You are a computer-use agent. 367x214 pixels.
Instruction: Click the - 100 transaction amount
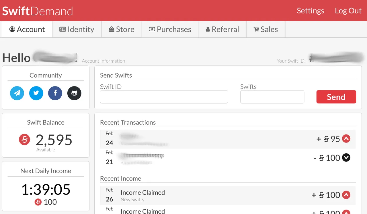pos(327,158)
